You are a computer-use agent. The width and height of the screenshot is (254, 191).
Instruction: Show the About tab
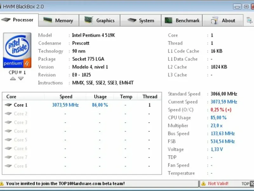223,20
